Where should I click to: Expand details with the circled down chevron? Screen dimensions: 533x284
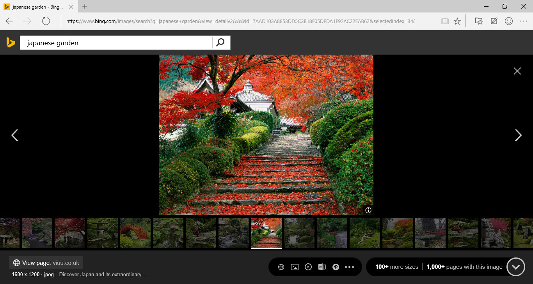[515, 267]
